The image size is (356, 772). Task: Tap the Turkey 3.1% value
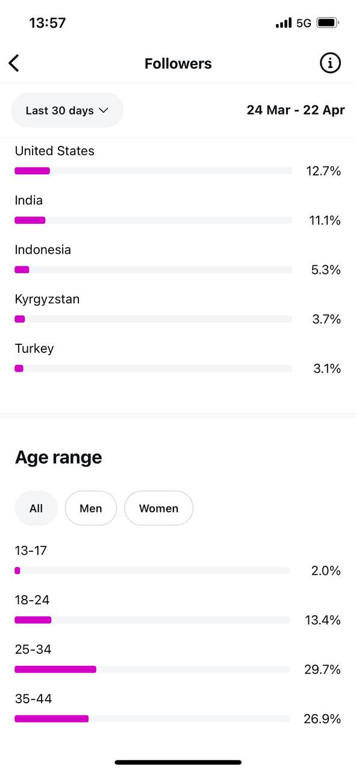point(327,369)
